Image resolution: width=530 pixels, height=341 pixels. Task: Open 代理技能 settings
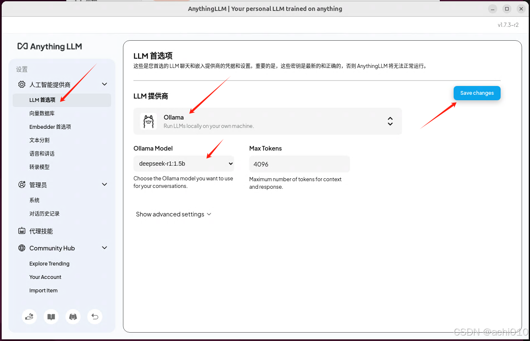(41, 231)
